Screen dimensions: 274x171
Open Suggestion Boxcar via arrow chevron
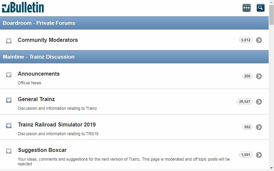259,155
